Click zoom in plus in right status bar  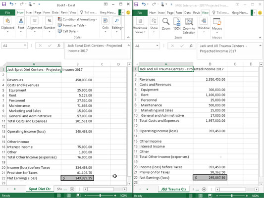coord(247,196)
